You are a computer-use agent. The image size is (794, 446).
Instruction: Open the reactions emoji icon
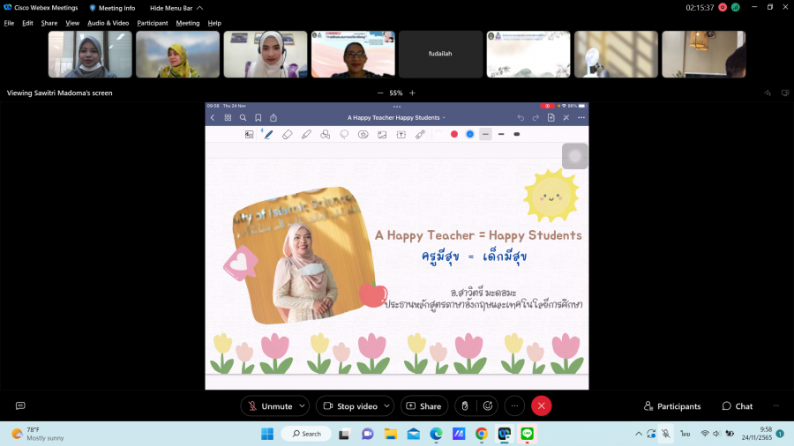tap(487, 405)
